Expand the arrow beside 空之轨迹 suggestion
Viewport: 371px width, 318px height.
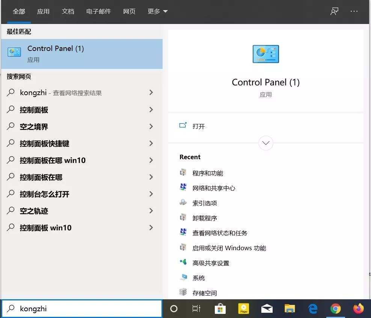point(151,211)
